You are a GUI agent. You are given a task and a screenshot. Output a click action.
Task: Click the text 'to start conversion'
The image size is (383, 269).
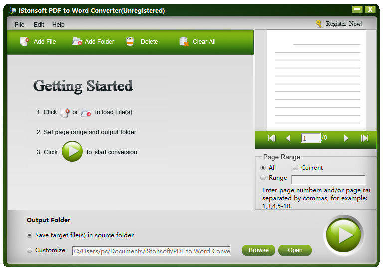pos(112,152)
